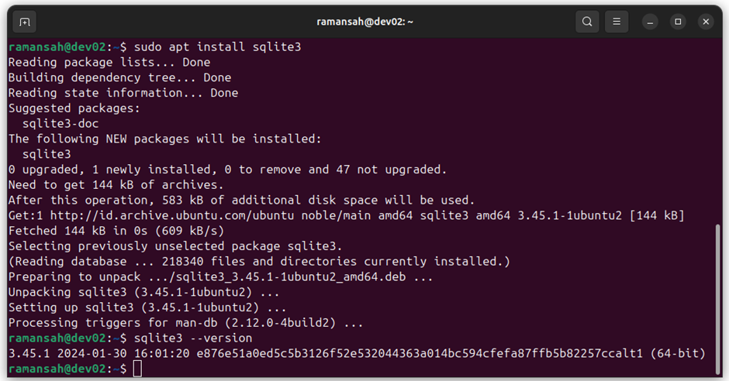Click the vertical scrollbar thumb
729x381 pixels.
tap(717, 300)
